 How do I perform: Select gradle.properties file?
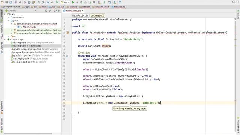click(x=31, y=55)
